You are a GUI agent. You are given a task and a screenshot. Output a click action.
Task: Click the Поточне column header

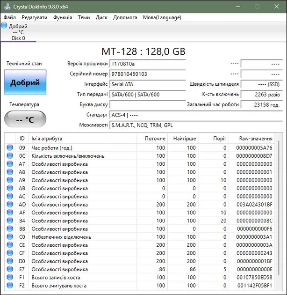152,139
